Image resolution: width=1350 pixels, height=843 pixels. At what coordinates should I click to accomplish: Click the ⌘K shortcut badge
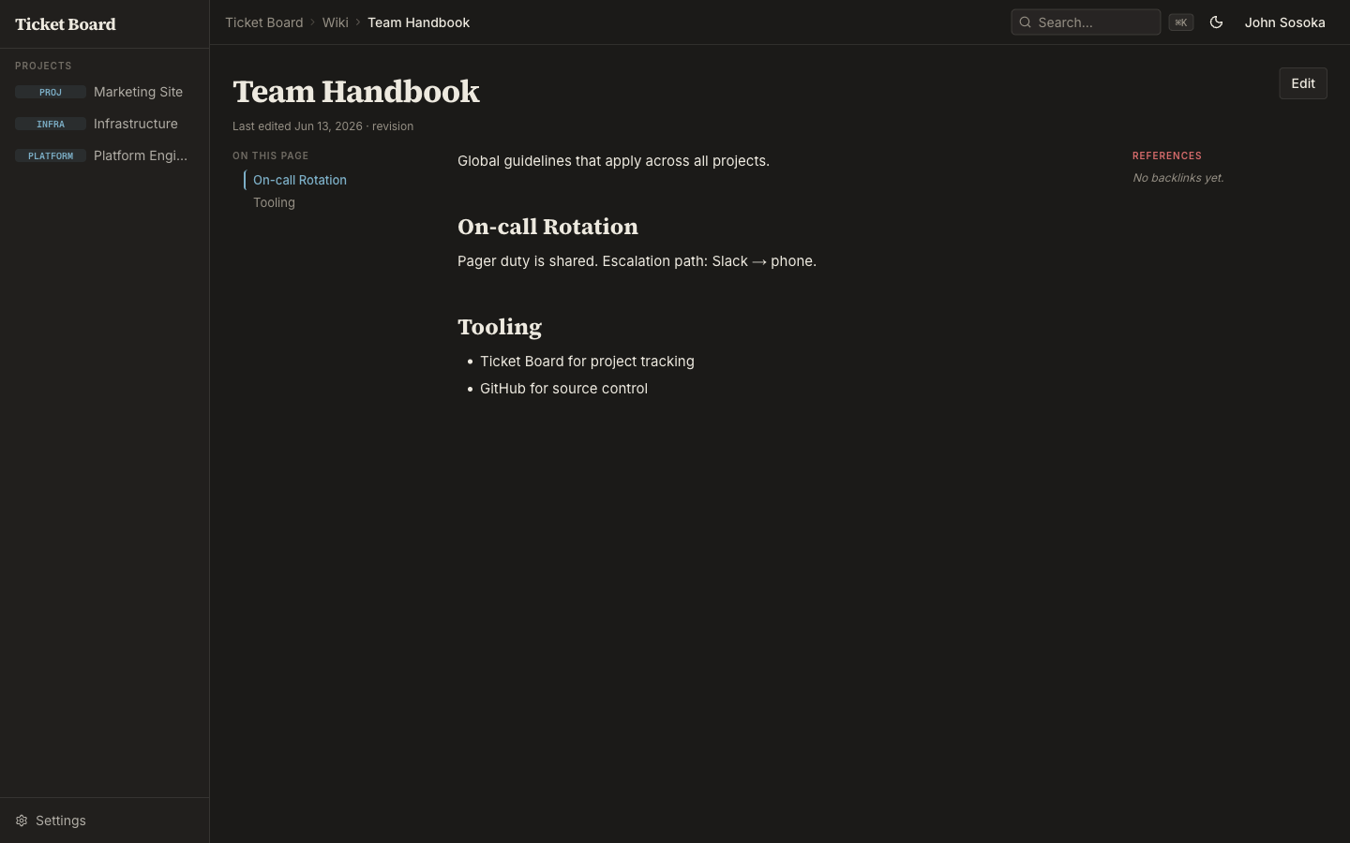[x=1180, y=22]
